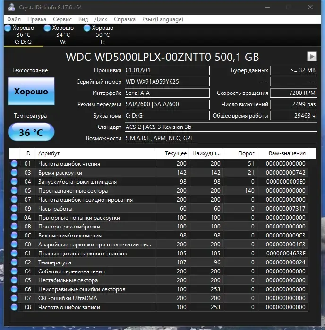
Task: Click the Наихудш... column header
Action: 206,153
